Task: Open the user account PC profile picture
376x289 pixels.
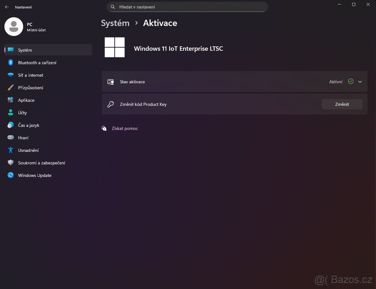Action: click(x=14, y=27)
